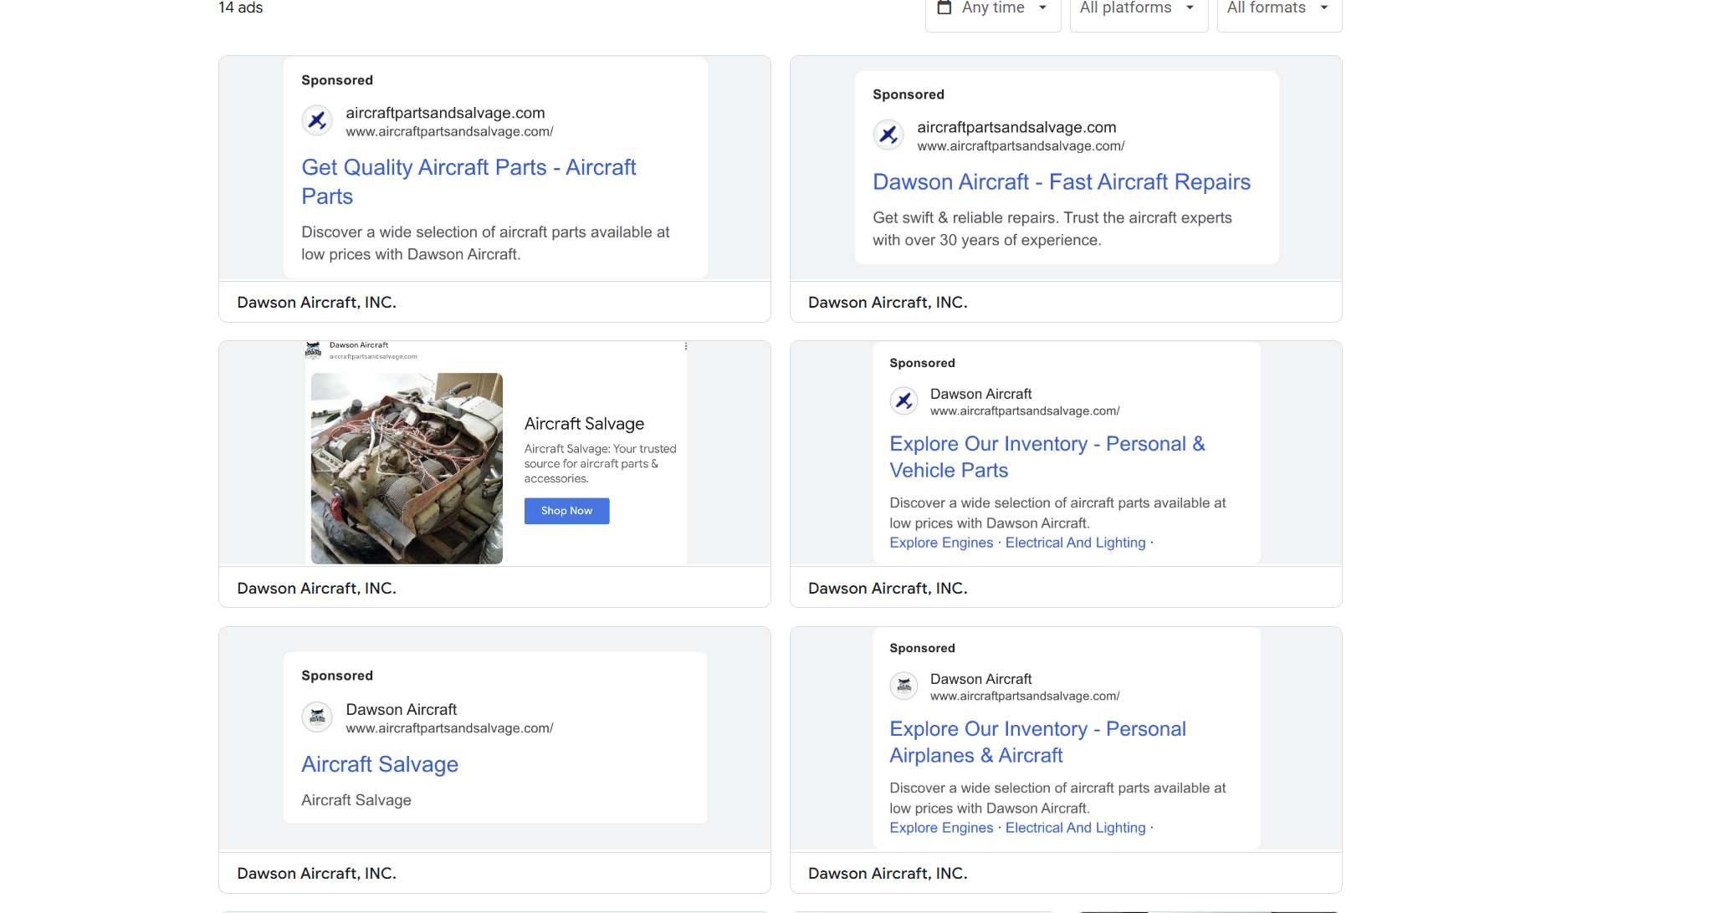Click the Dawson Aircraft name in the Personal & Vehicle Parts ad
This screenshot has height=913, width=1720.
(x=980, y=394)
